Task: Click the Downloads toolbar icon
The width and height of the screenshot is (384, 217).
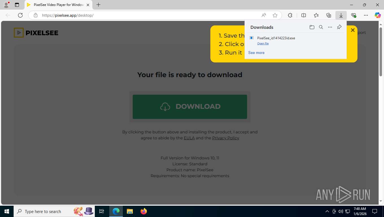Action: point(341,15)
